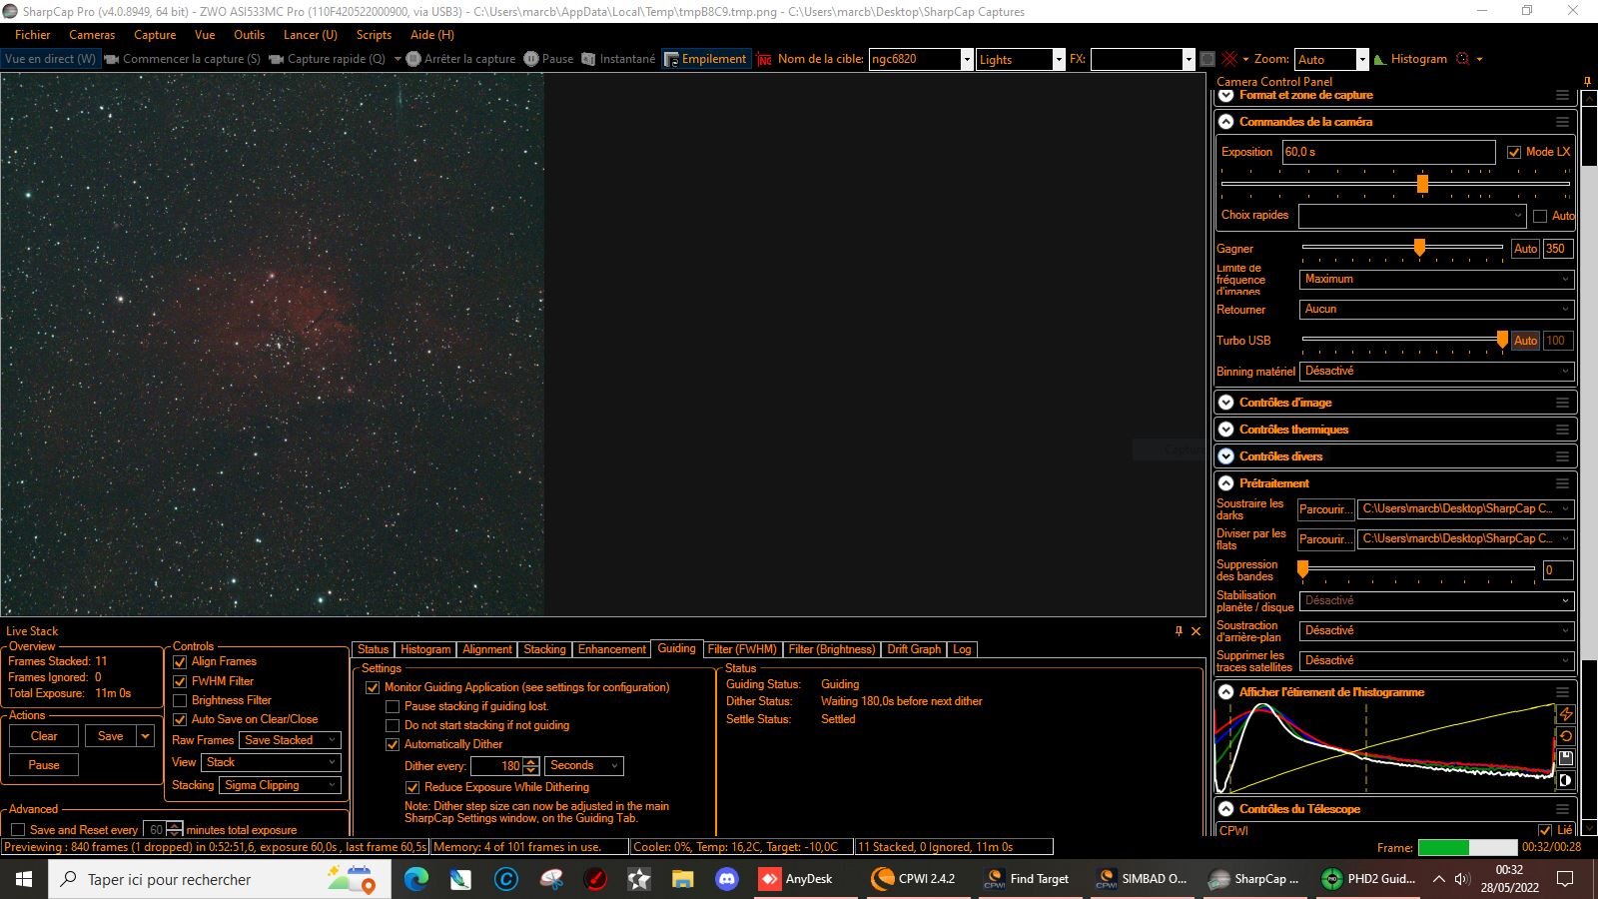Open the Binning matériel dropdown
This screenshot has width=1598, height=899.
coord(1437,371)
